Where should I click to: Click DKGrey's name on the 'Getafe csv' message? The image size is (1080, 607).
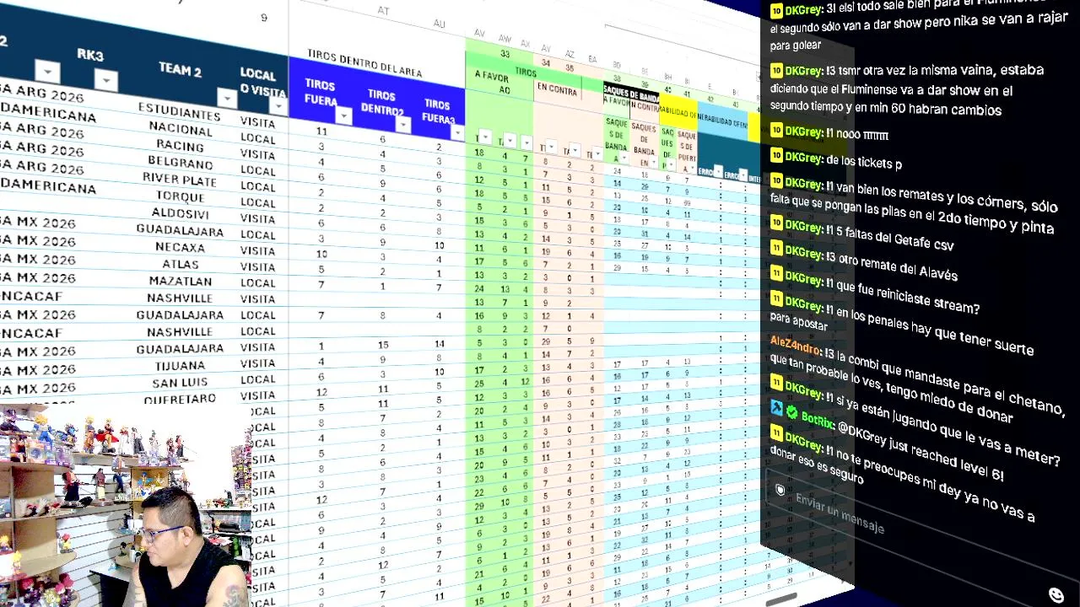click(804, 225)
